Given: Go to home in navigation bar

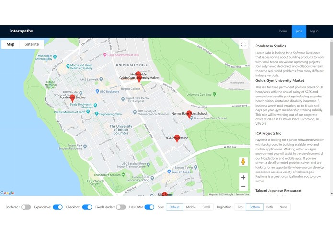Looking at the screenshot, I should click(283, 31).
